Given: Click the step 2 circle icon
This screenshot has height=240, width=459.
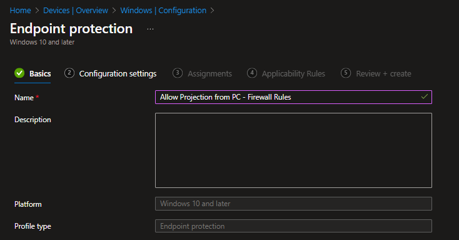Looking at the screenshot, I should point(69,73).
